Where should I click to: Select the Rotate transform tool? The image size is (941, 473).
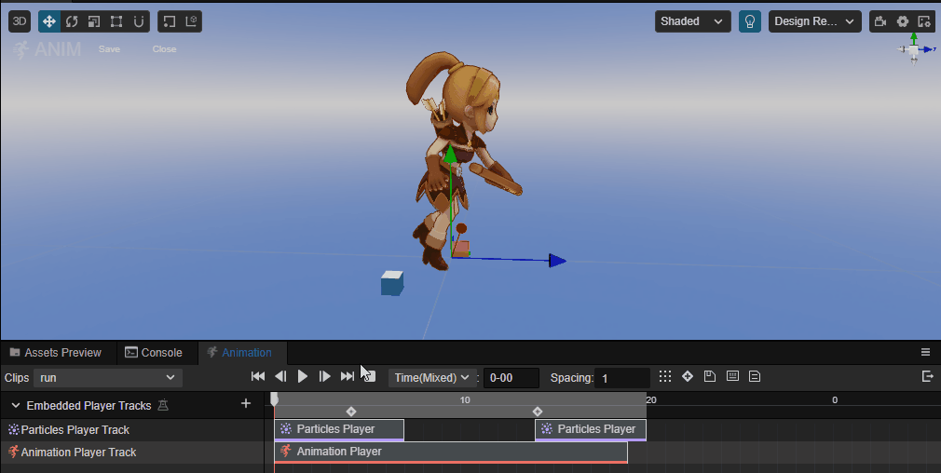[72, 21]
